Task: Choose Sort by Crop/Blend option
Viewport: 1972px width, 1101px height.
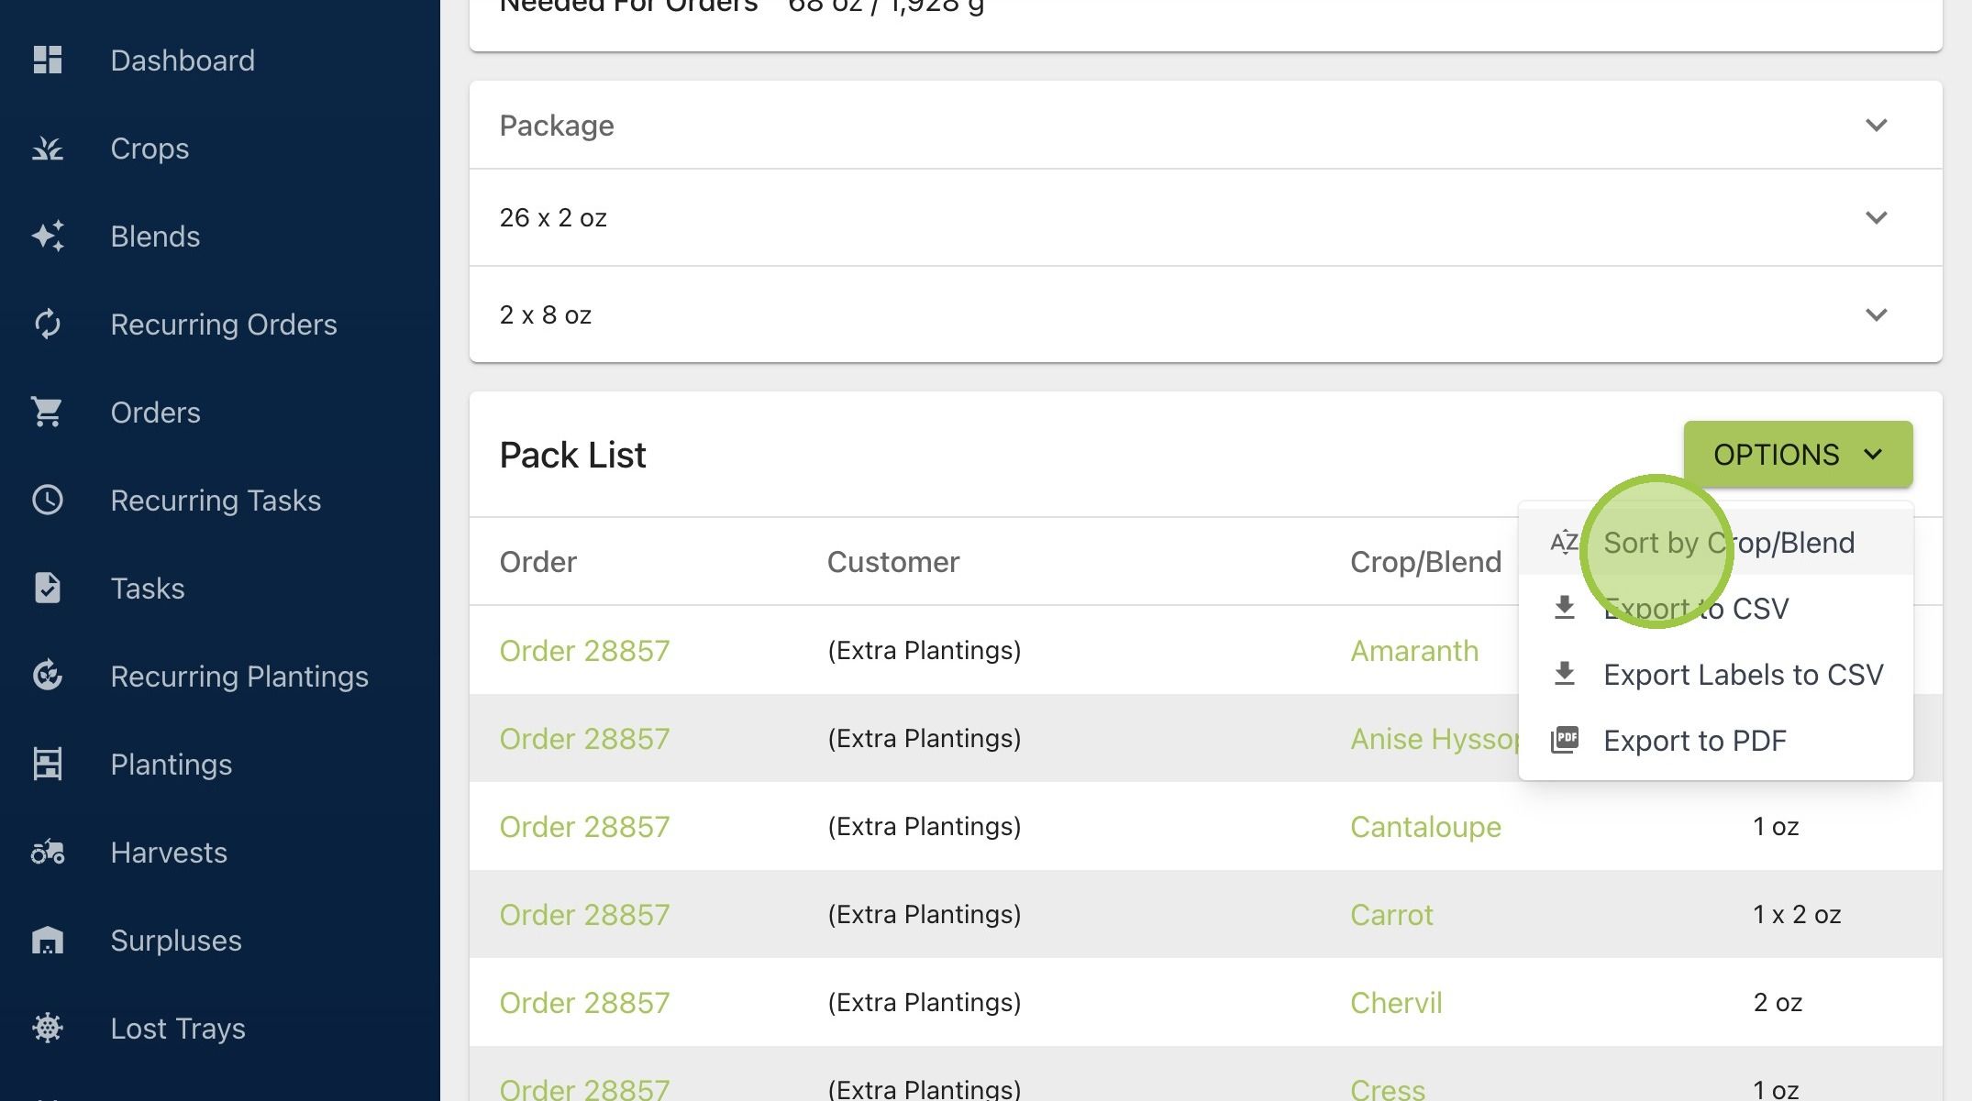Action: pos(1715,543)
